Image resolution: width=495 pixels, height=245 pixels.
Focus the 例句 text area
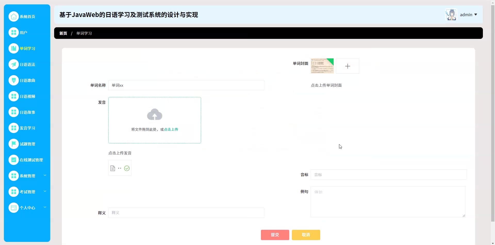[x=388, y=202]
